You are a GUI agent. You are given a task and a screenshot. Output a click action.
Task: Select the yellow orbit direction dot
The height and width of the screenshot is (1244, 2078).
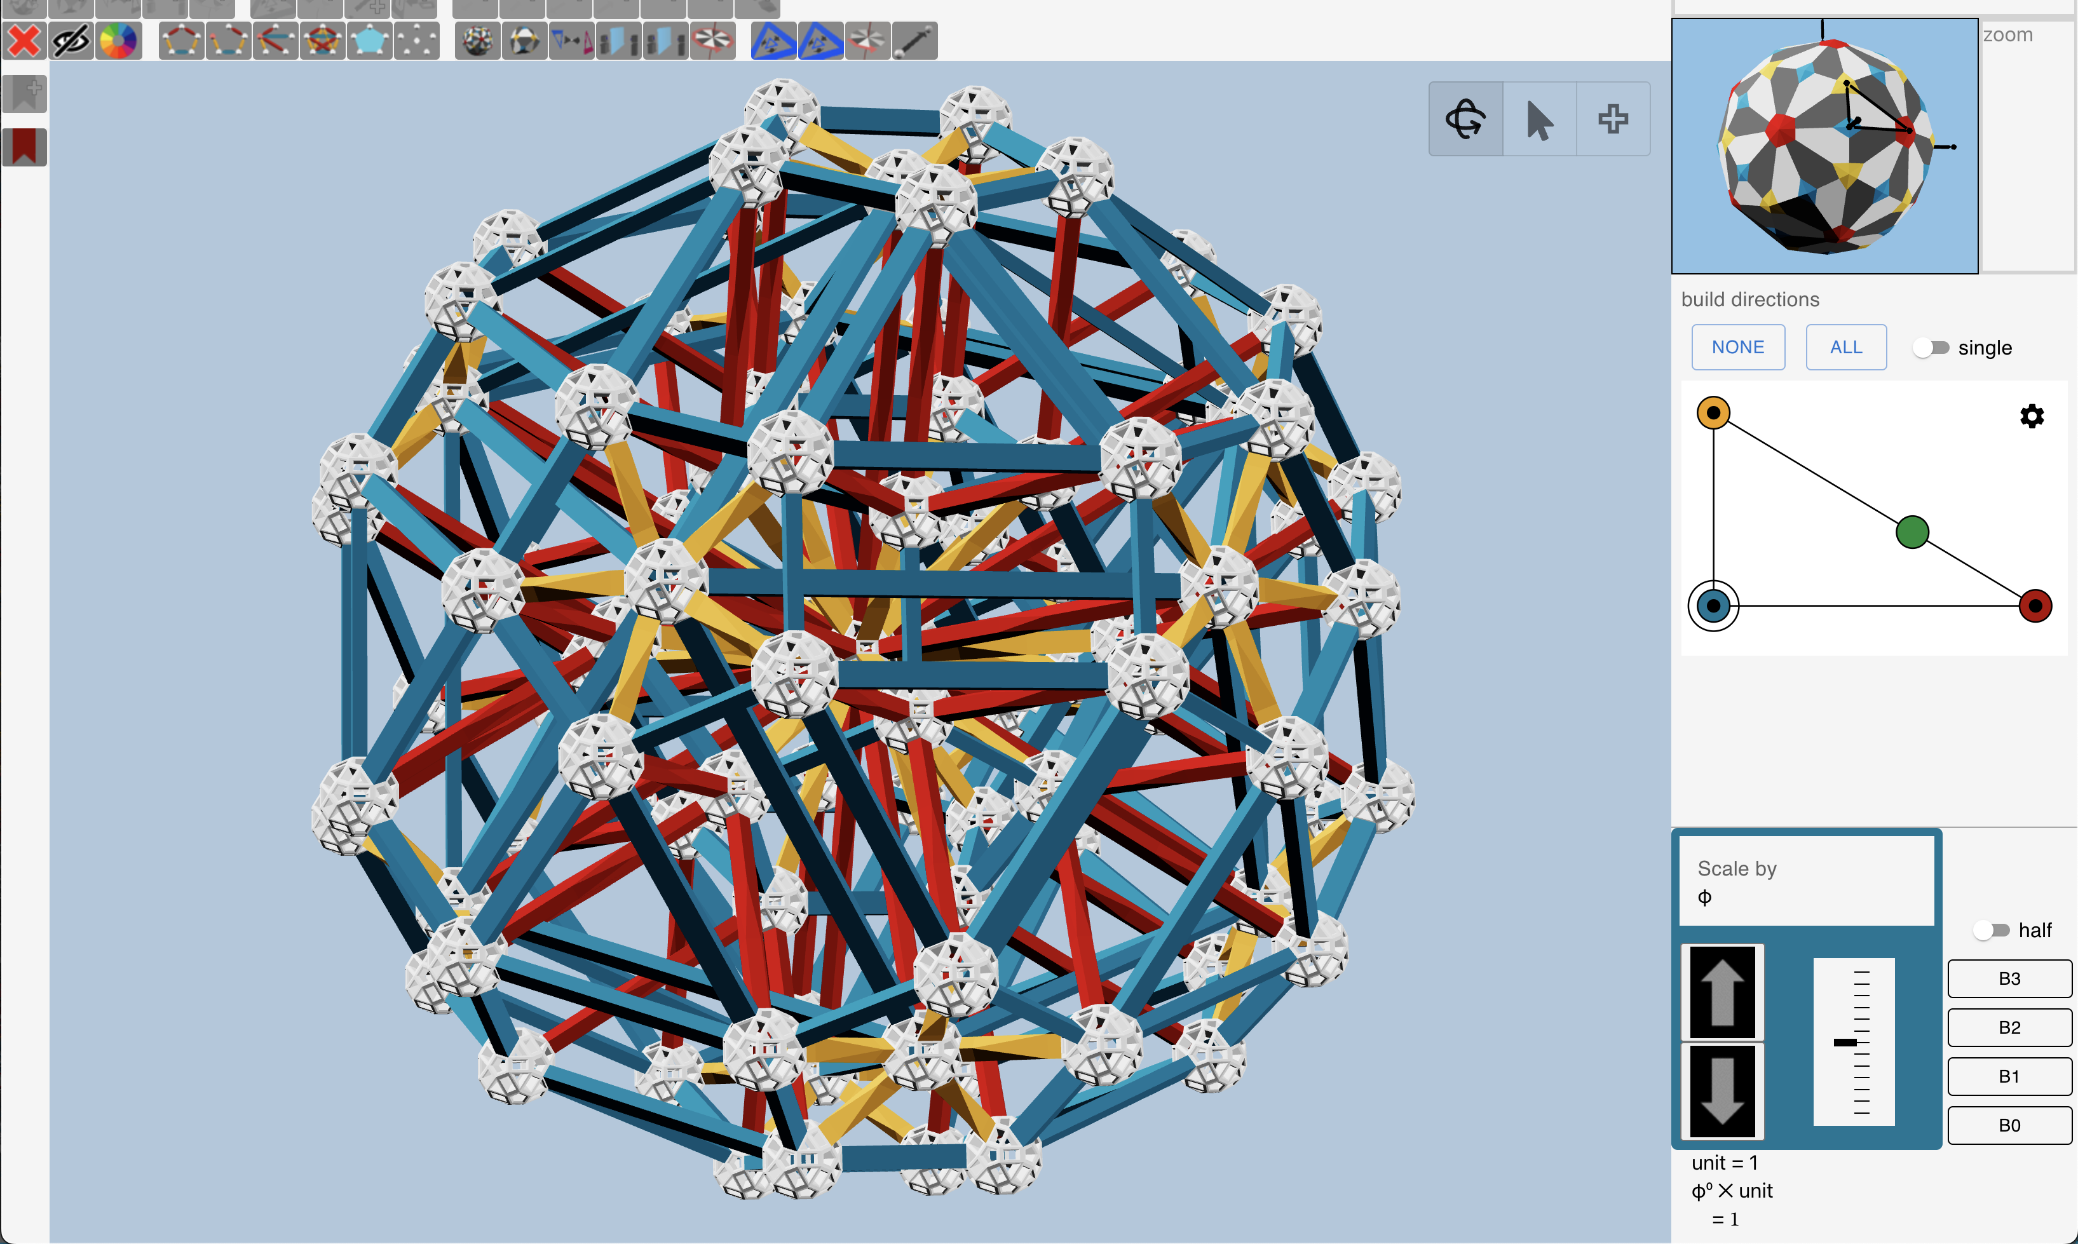1713,412
